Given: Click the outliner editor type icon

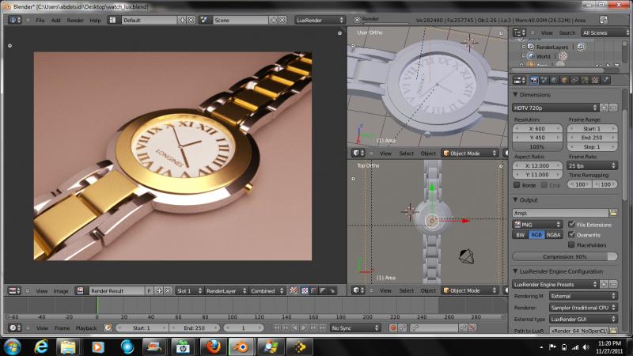Looking at the screenshot, I should 519,32.
